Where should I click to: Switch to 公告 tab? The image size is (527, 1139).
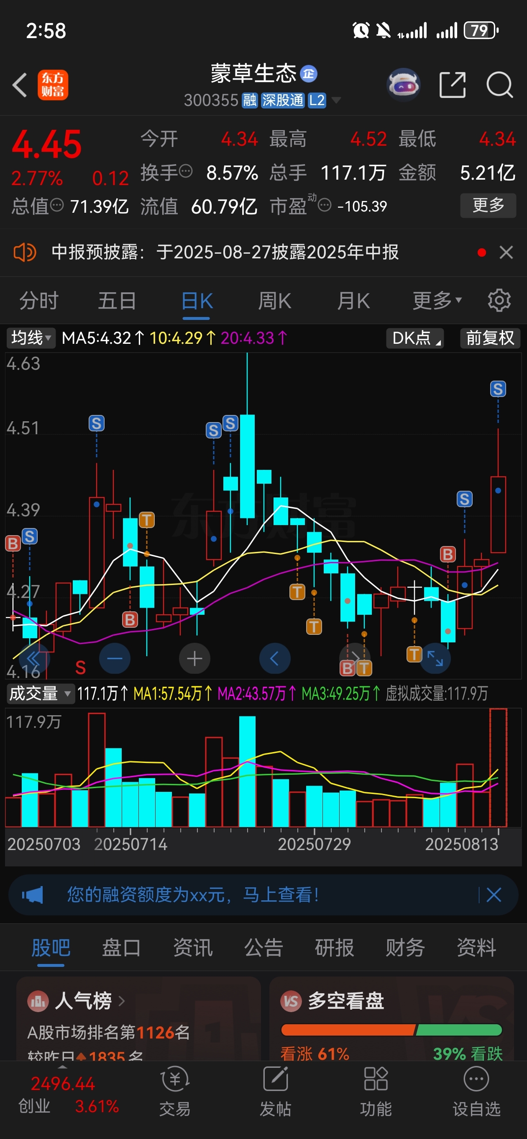click(264, 948)
